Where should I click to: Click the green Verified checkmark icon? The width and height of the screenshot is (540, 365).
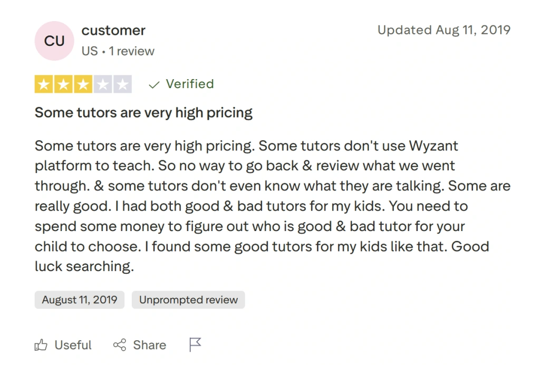pyautogui.click(x=153, y=84)
